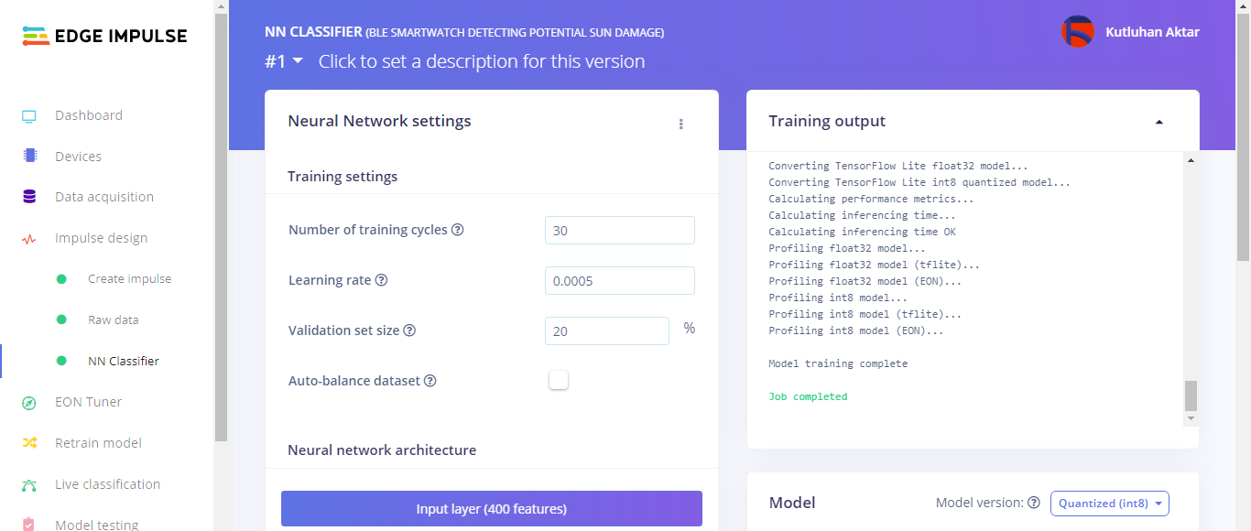This screenshot has width=1251, height=531.
Task: Collapse the Training output panel
Action: coord(1159,122)
